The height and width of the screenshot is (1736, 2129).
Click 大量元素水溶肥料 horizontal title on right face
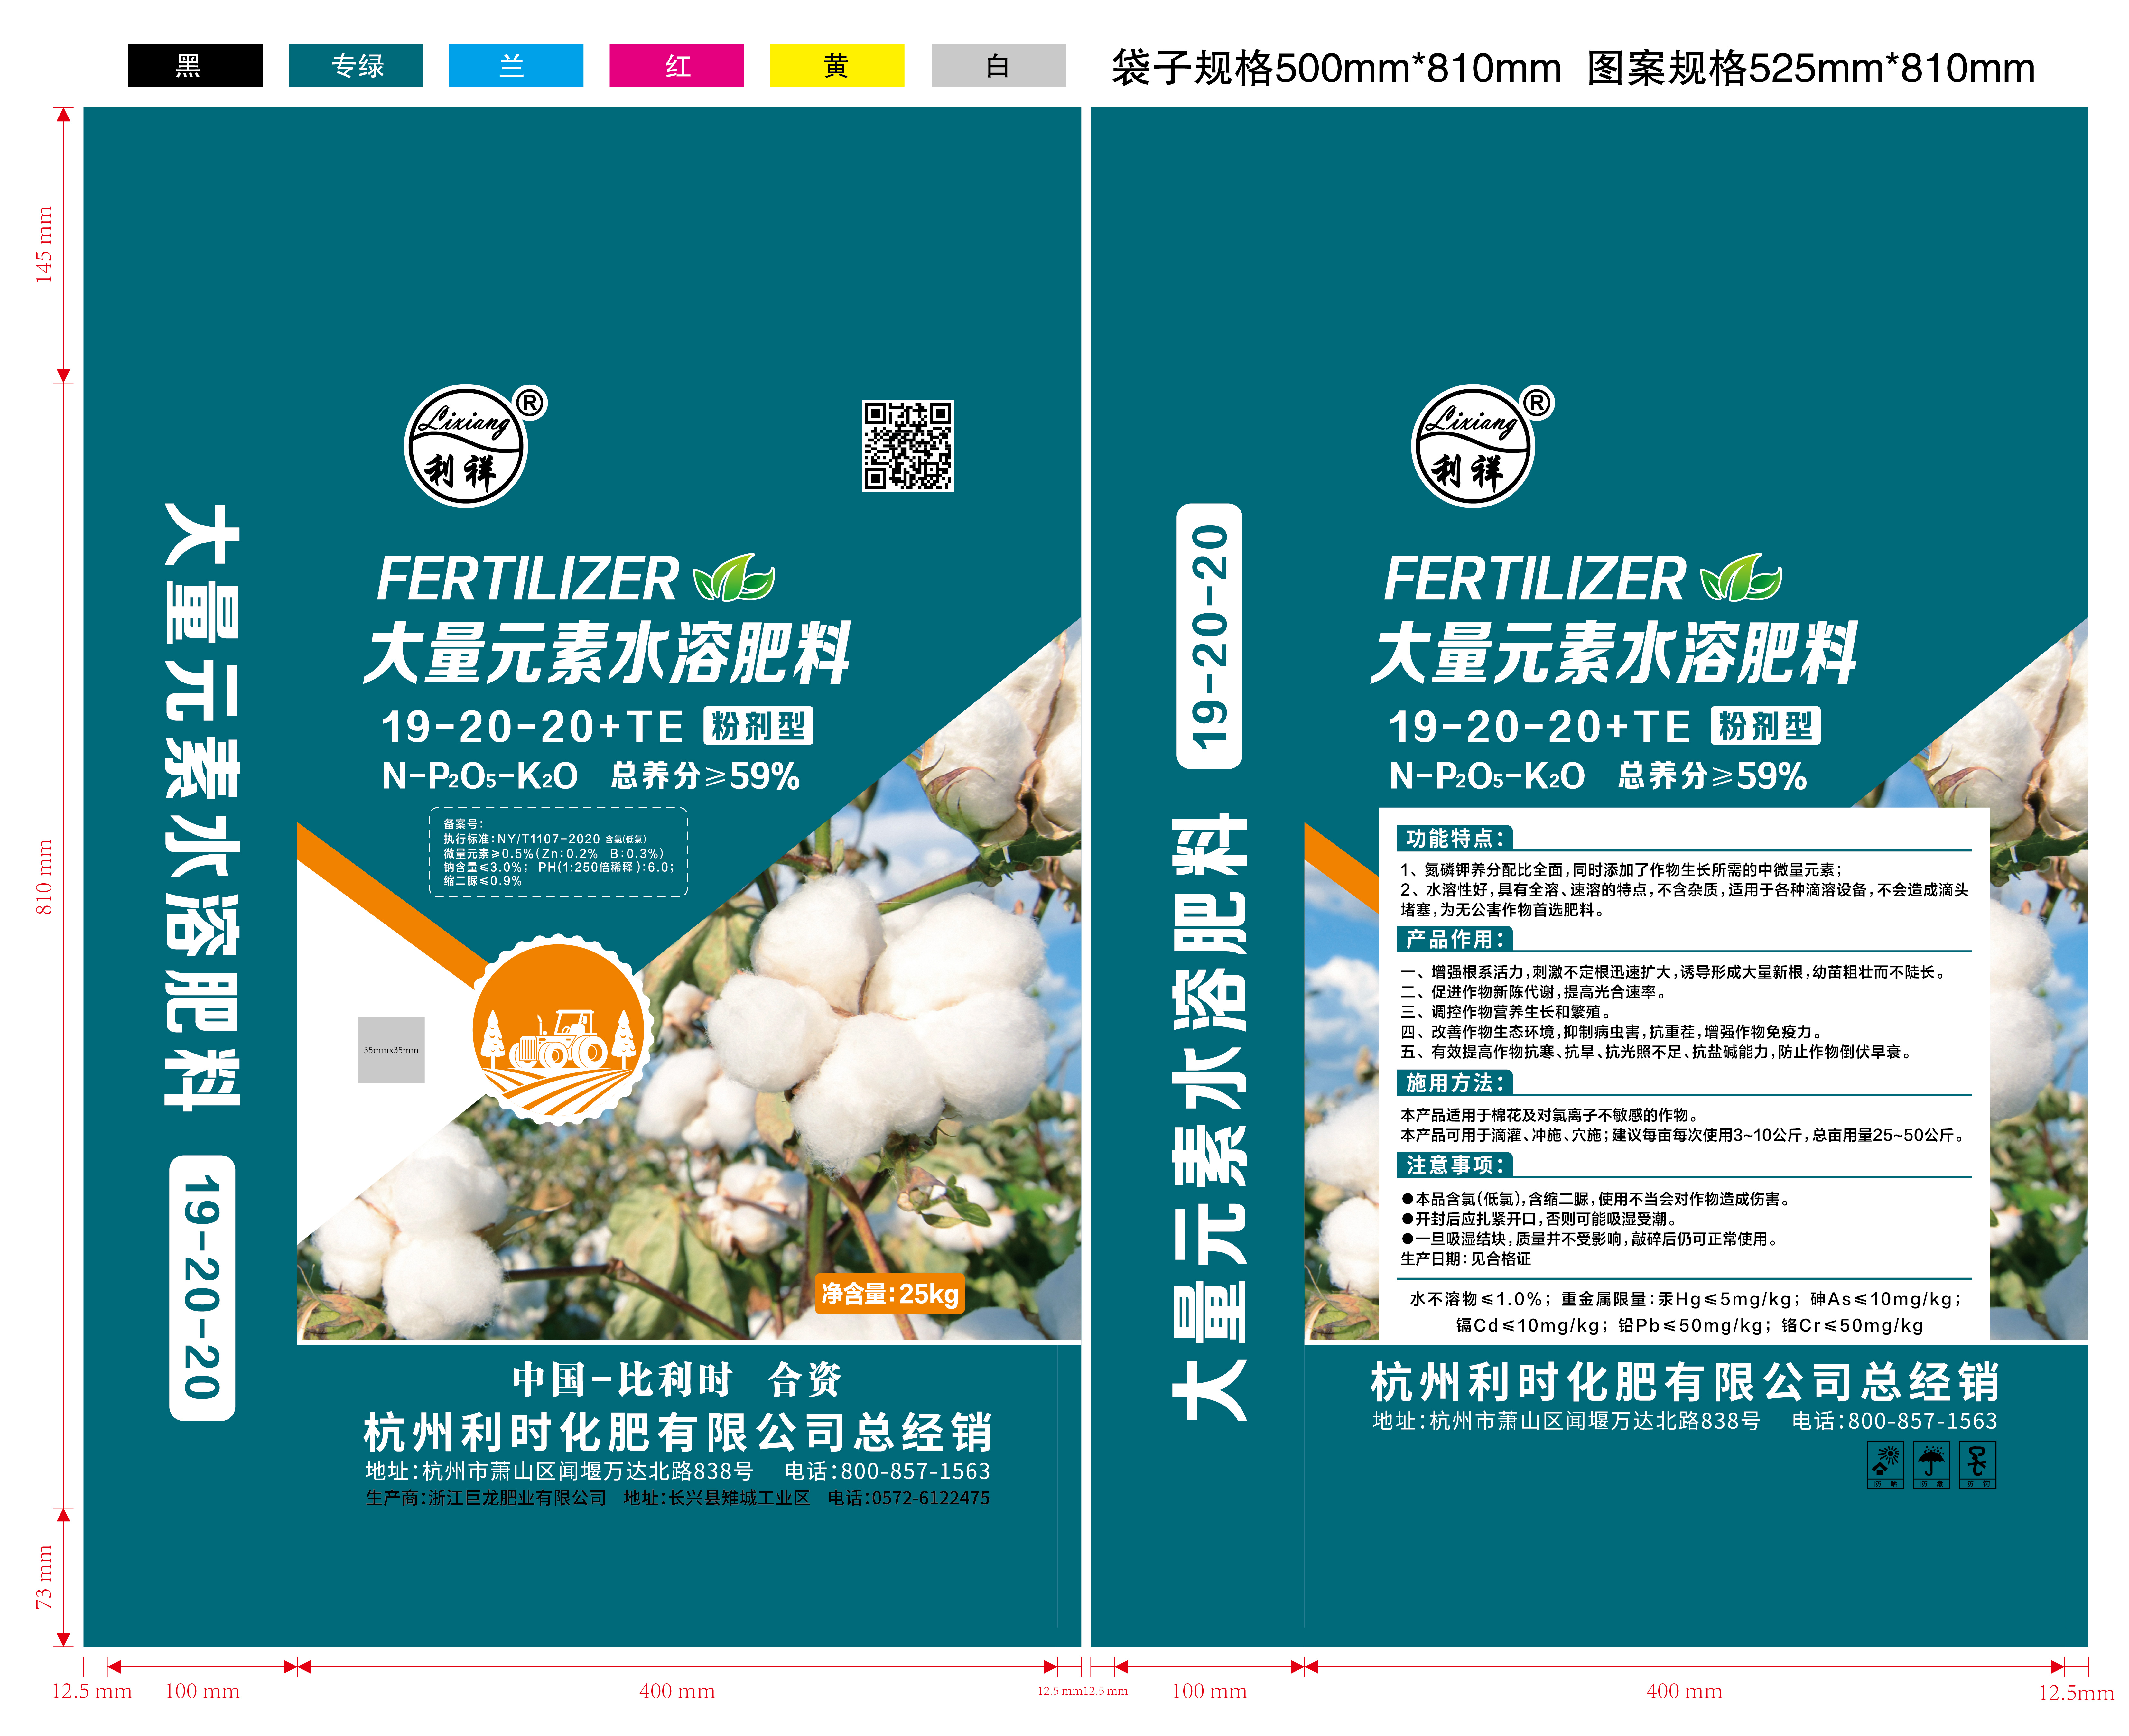tap(1614, 653)
